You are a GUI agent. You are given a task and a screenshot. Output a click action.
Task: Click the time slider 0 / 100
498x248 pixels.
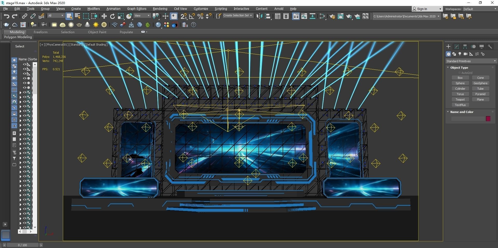click(22, 245)
